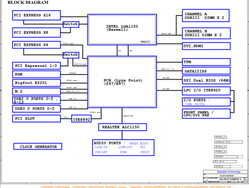Select the SPI Dual BIOS (64M) block
The image size is (249, 188).
point(206,80)
